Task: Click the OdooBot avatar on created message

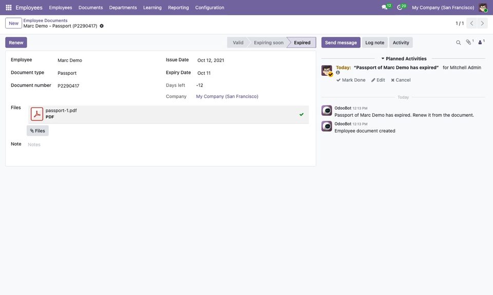Action: tap(327, 127)
